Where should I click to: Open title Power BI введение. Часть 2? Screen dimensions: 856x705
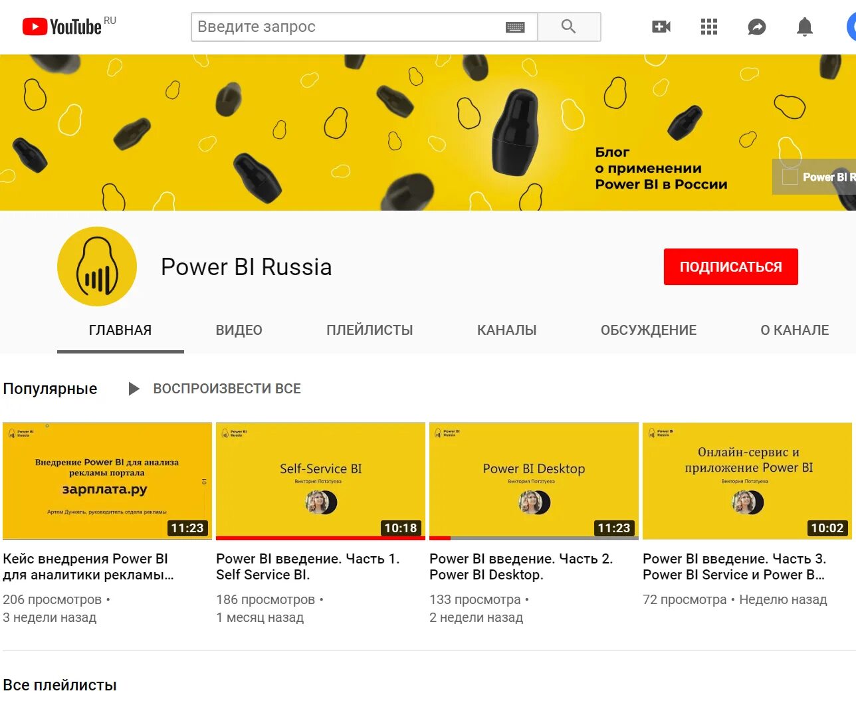(x=521, y=567)
